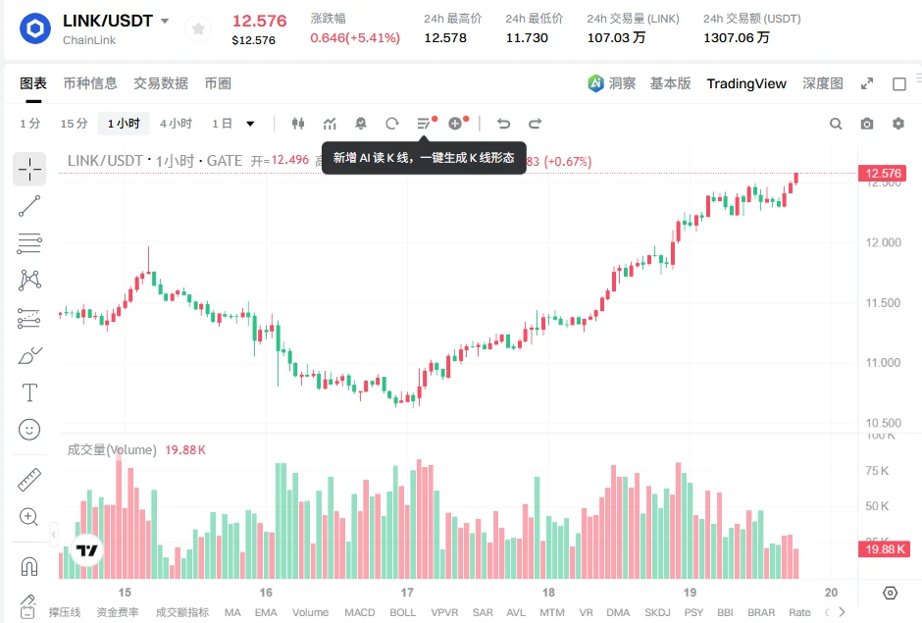Toggle the BOLL indicator
This screenshot has width=922, height=623.
tap(403, 612)
